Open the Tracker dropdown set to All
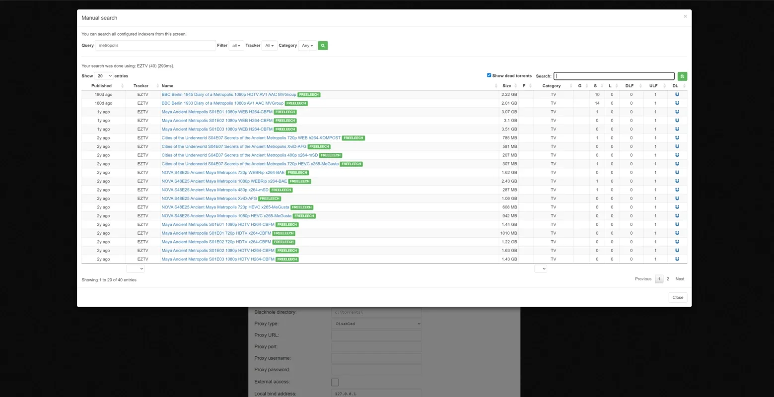The width and height of the screenshot is (774, 397). point(269,46)
